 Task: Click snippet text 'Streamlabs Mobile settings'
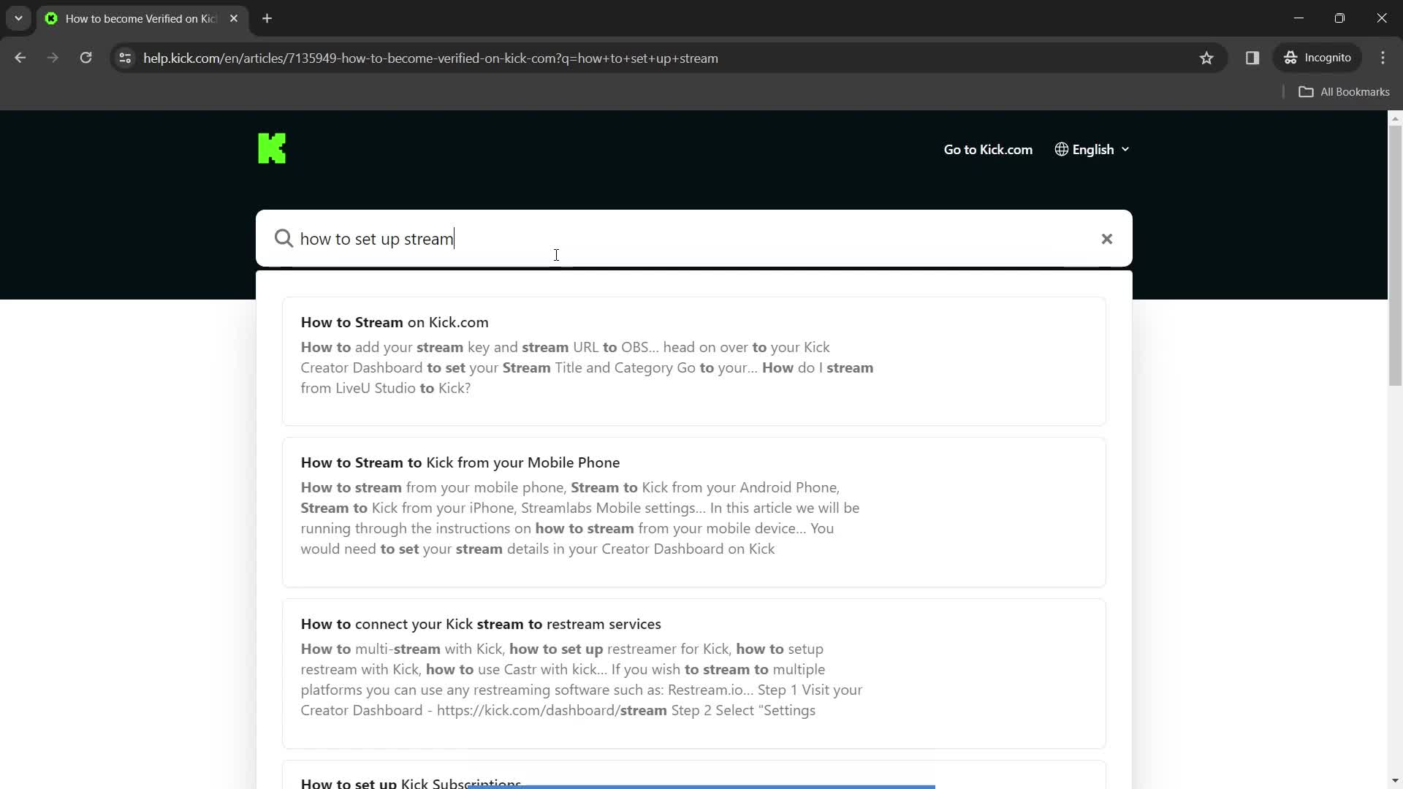click(x=608, y=508)
